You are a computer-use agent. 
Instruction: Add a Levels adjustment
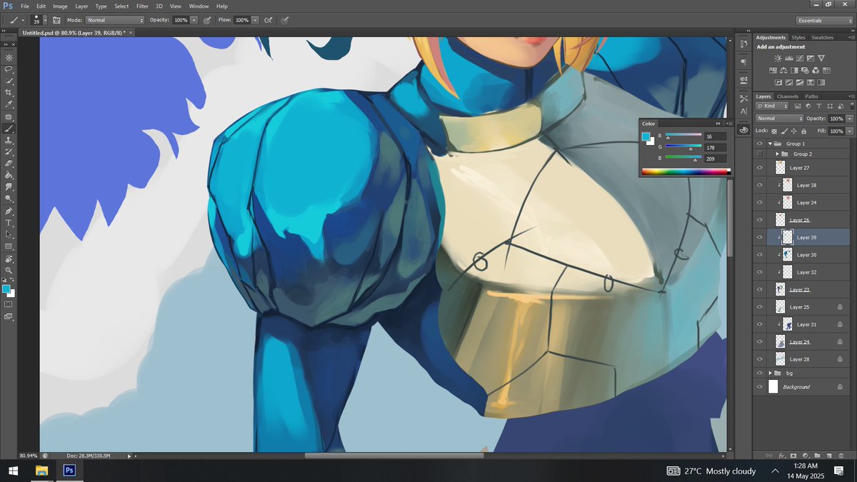(x=788, y=59)
